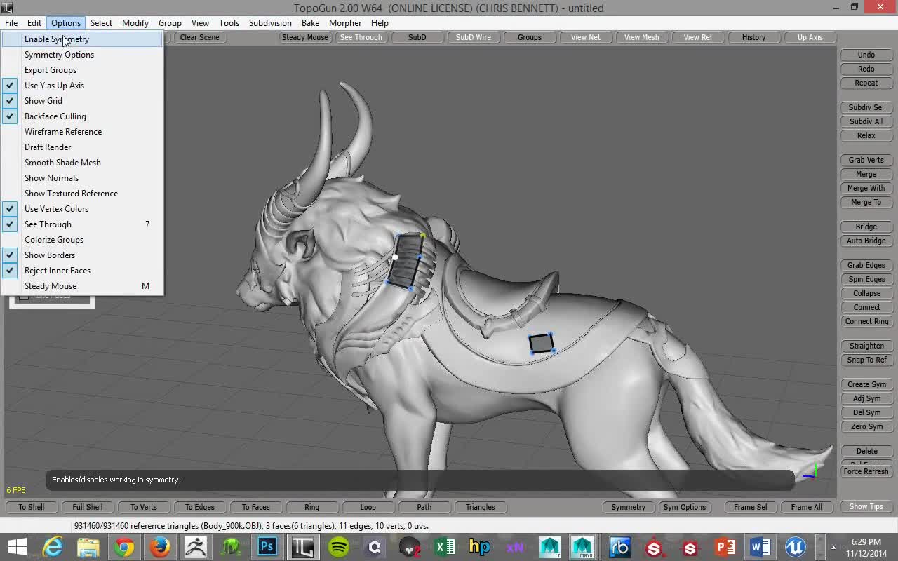
Task: Show hidden system tray icons
Action: pyautogui.click(x=833, y=548)
